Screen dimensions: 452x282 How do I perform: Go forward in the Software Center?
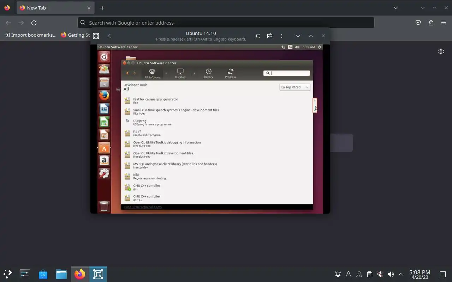[135, 73]
